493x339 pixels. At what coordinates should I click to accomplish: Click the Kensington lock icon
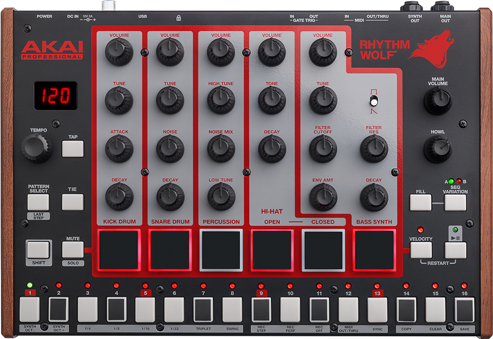point(179,18)
